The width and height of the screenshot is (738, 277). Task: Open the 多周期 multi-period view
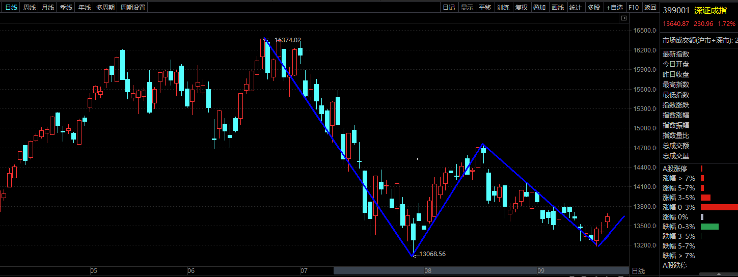(105, 8)
